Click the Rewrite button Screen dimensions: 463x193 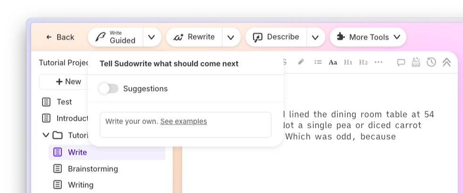194,37
